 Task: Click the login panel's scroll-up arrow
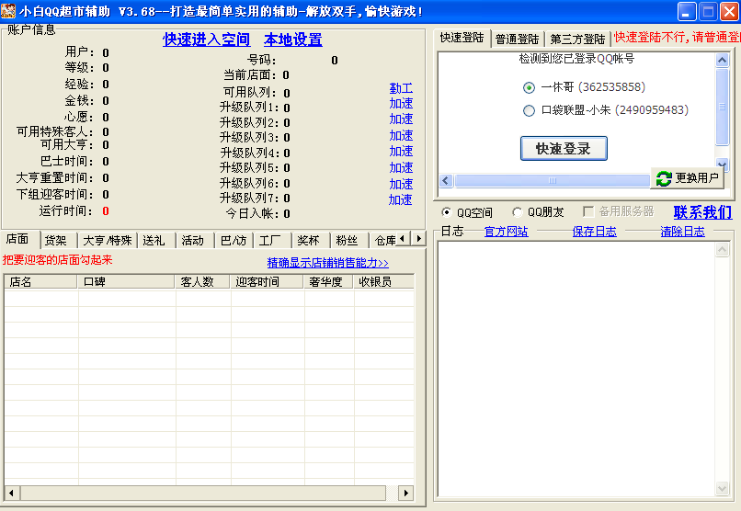pyautogui.click(x=722, y=60)
